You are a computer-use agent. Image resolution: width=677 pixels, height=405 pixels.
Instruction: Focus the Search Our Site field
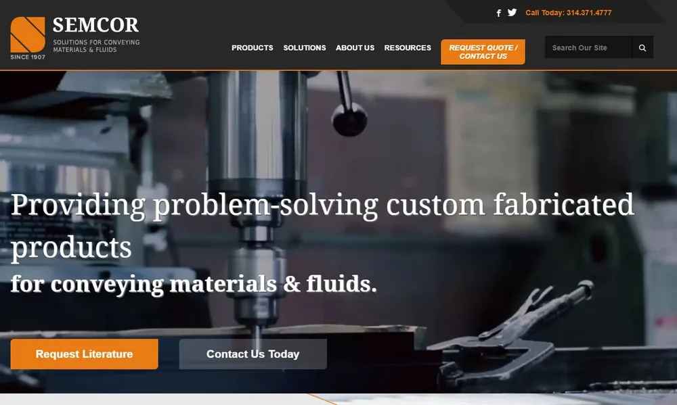pyautogui.click(x=588, y=47)
